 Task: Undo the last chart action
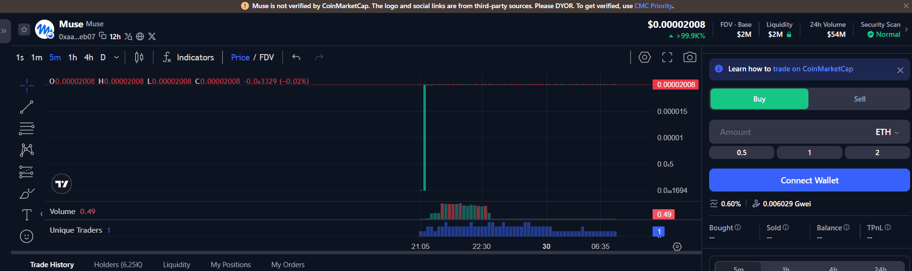click(x=296, y=57)
